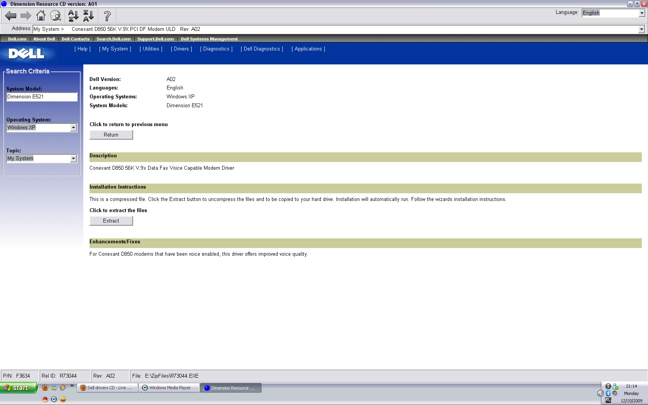
Task: Click the 'Windows XP' Operating Systems value
Action: (181, 97)
